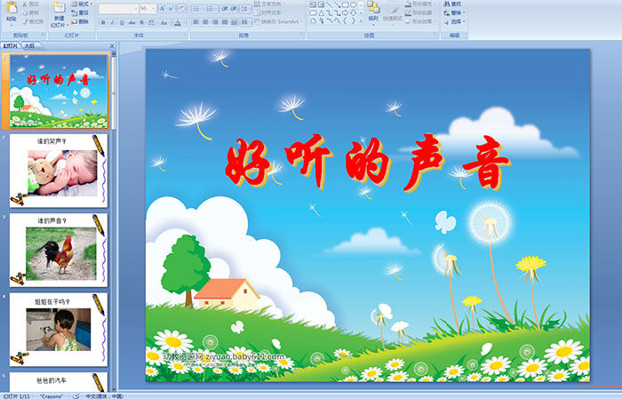This screenshot has height=399, width=622.
Task: Decrease font size with small A
Action: pos(171,8)
